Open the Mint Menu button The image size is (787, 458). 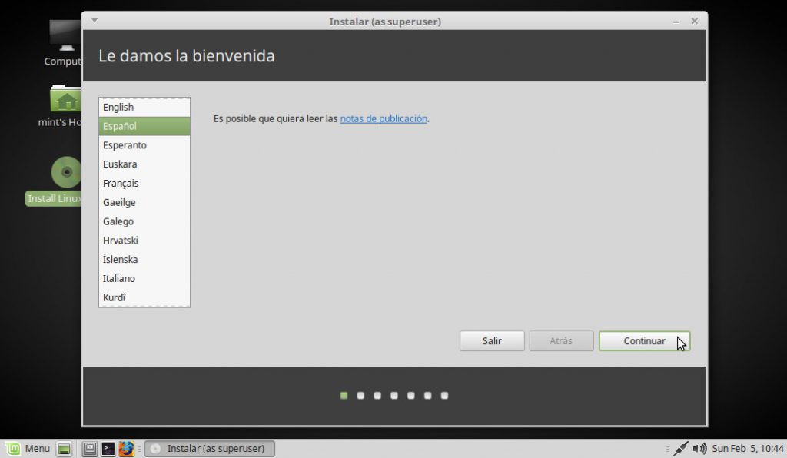pos(28,449)
